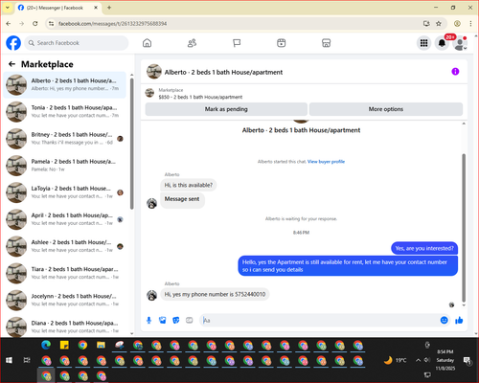
Task: Bookmark this page with the star icon
Action: pos(439,24)
